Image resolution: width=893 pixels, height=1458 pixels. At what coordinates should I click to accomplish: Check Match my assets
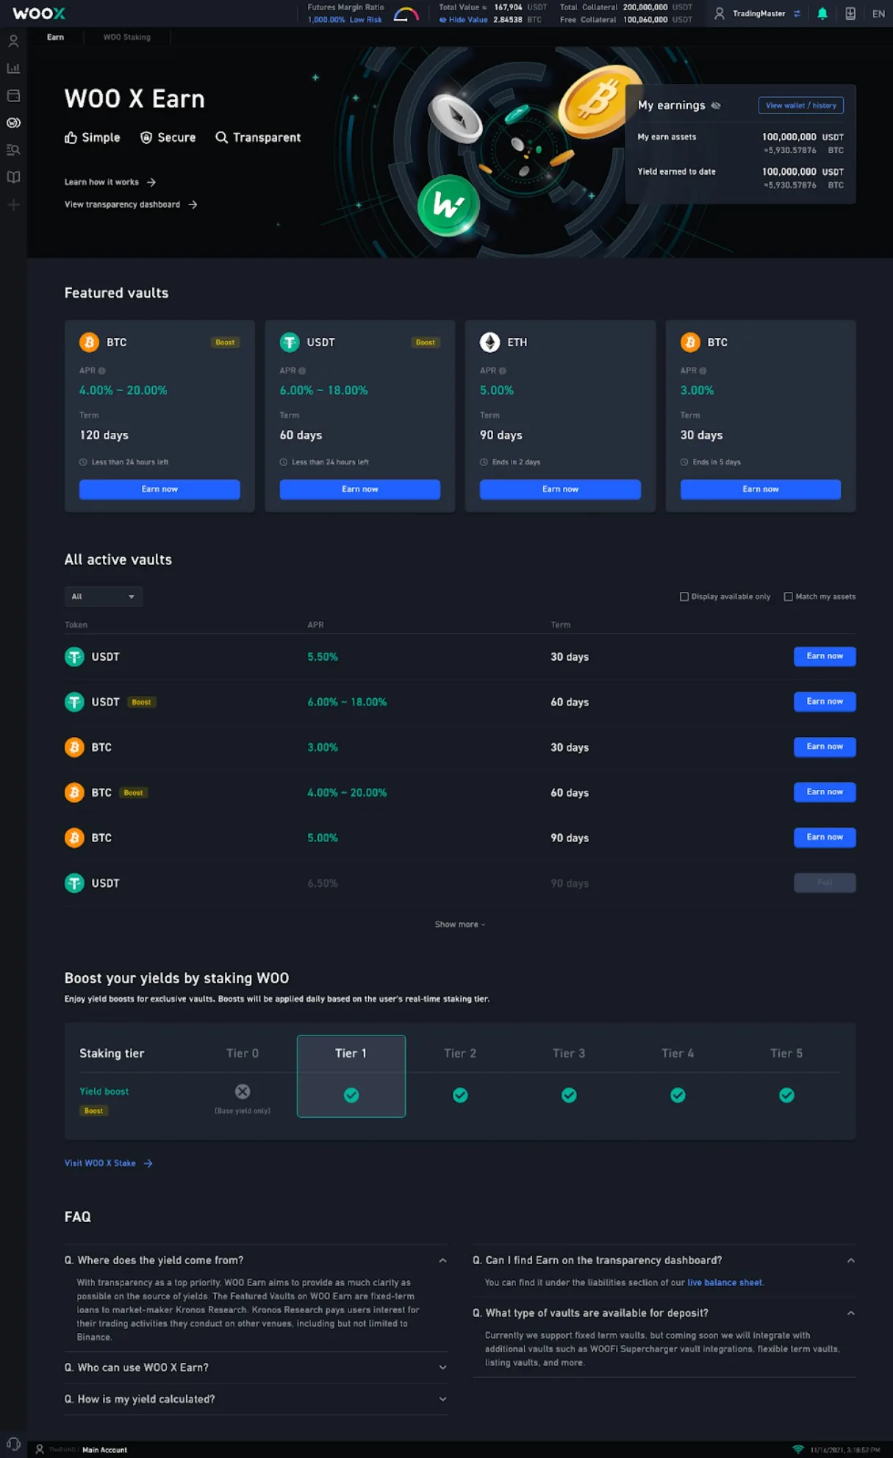(x=788, y=597)
